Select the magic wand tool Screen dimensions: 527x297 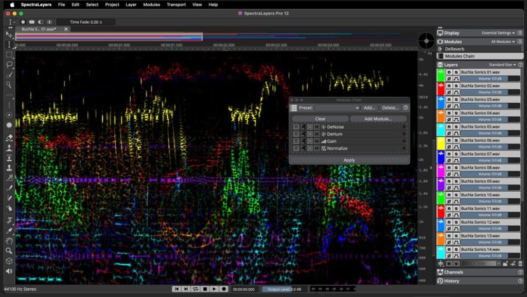click(x=9, y=85)
